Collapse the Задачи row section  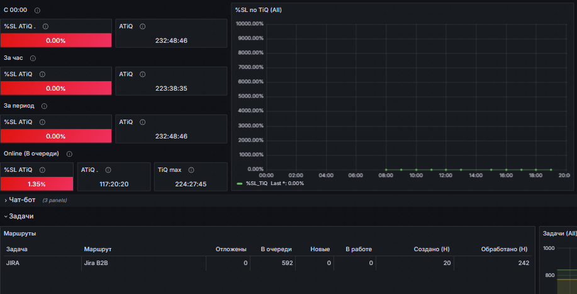pyautogui.click(x=18, y=216)
